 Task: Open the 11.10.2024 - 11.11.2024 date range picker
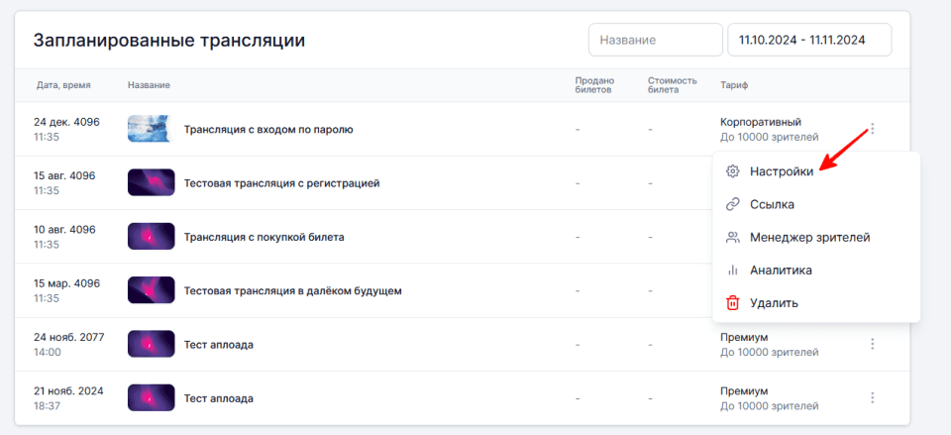[809, 41]
